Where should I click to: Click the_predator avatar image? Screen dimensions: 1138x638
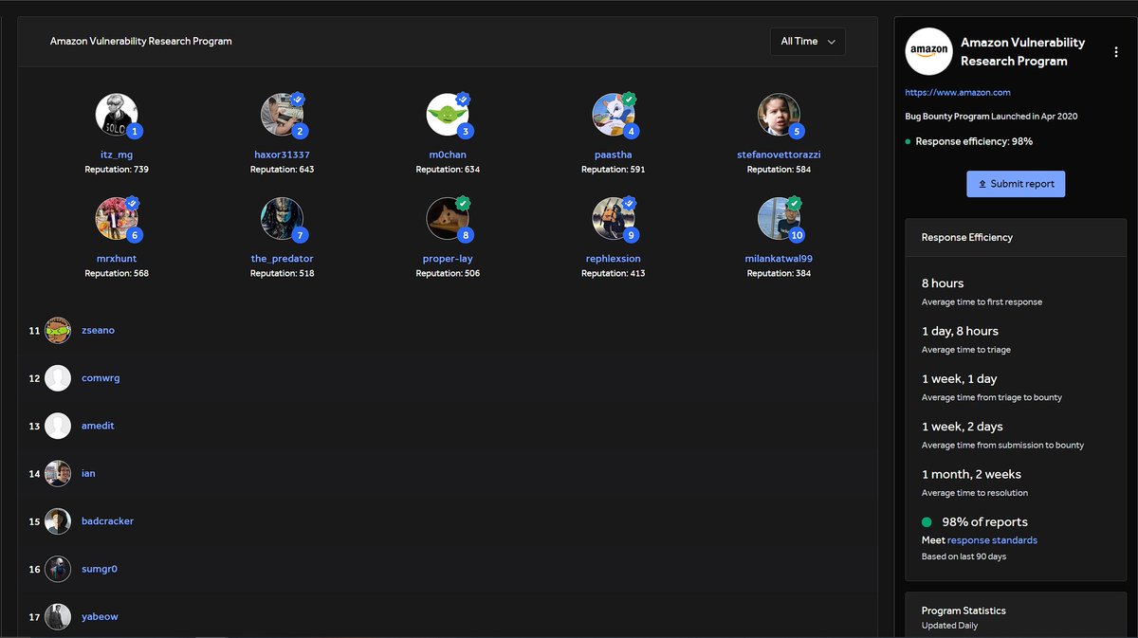282,219
